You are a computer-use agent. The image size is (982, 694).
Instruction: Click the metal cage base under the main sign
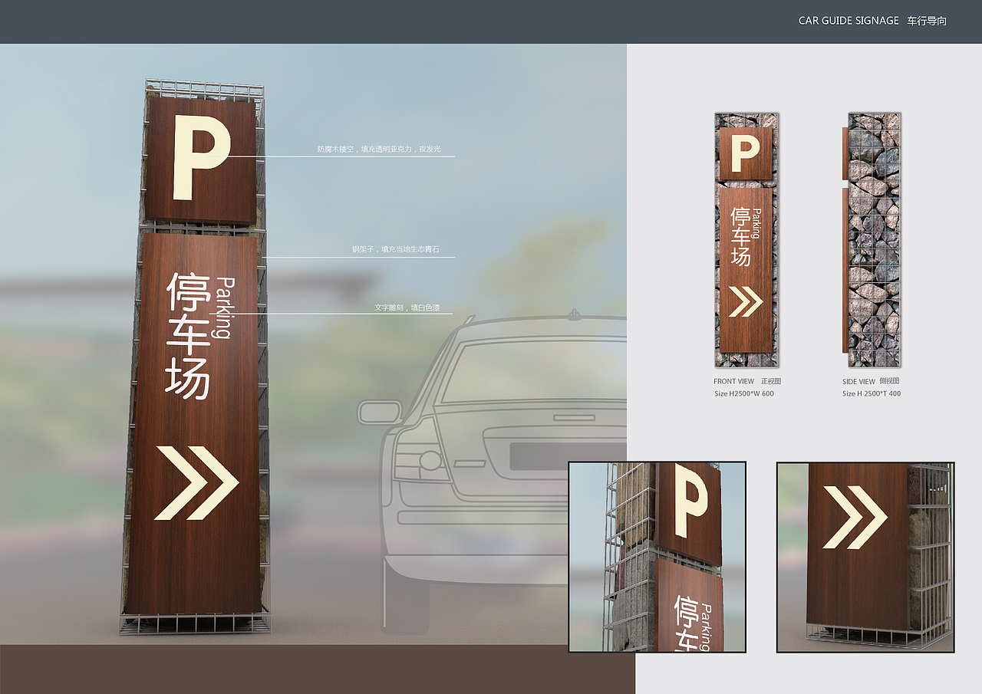195,622
